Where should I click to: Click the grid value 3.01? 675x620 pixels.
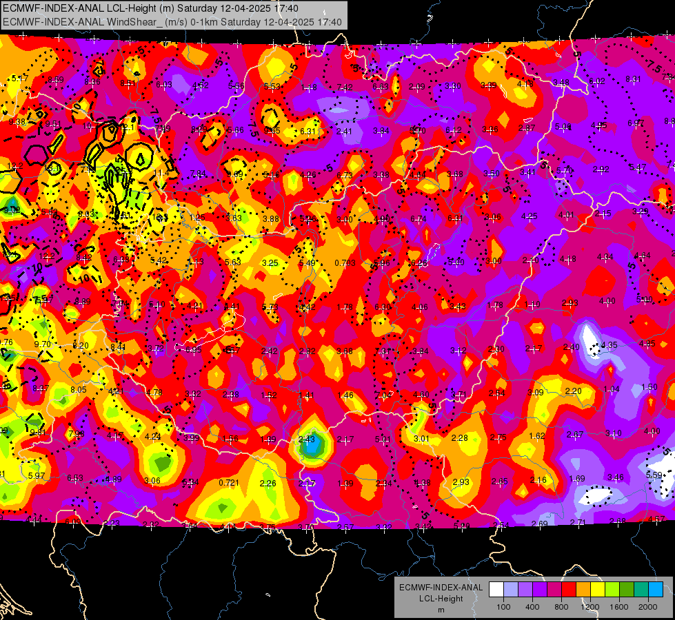coord(421,438)
